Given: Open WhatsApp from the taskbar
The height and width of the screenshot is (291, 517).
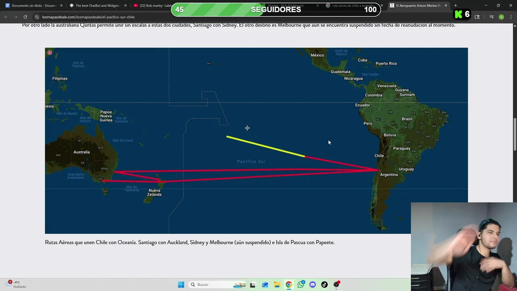Looking at the screenshot, I should coord(301,285).
